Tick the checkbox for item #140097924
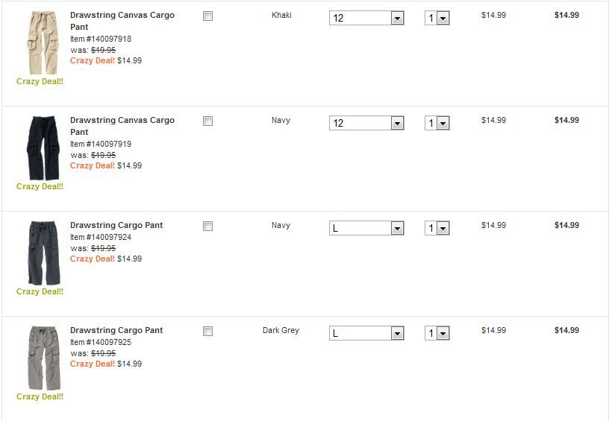Screen dimensions: 609x421 pyautogui.click(x=208, y=226)
